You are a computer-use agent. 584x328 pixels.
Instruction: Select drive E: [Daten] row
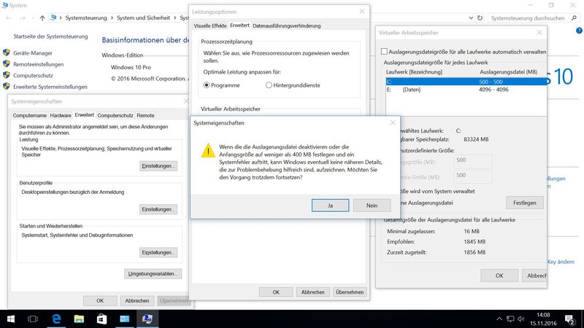pyautogui.click(x=466, y=89)
